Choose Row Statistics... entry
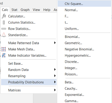 pos(29,29)
